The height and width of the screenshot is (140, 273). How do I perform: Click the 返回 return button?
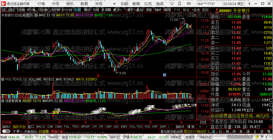205,10
